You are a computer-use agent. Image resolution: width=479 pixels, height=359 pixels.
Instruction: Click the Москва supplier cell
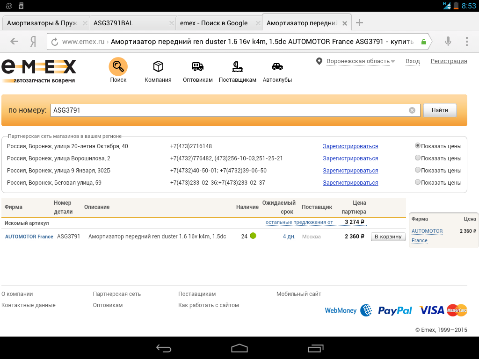[311, 237]
